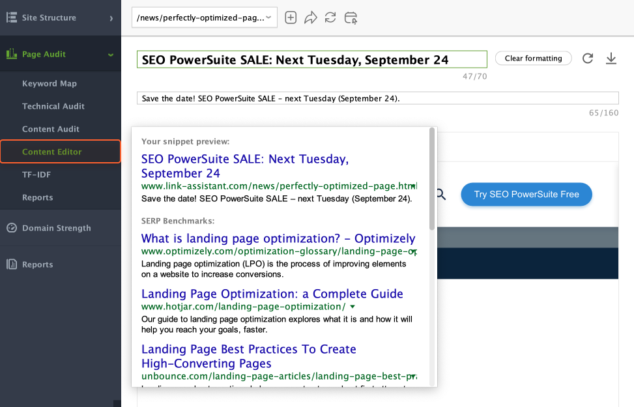Open Landing Page Optimization Complete Guide link
This screenshot has height=407, width=634.
(x=272, y=294)
